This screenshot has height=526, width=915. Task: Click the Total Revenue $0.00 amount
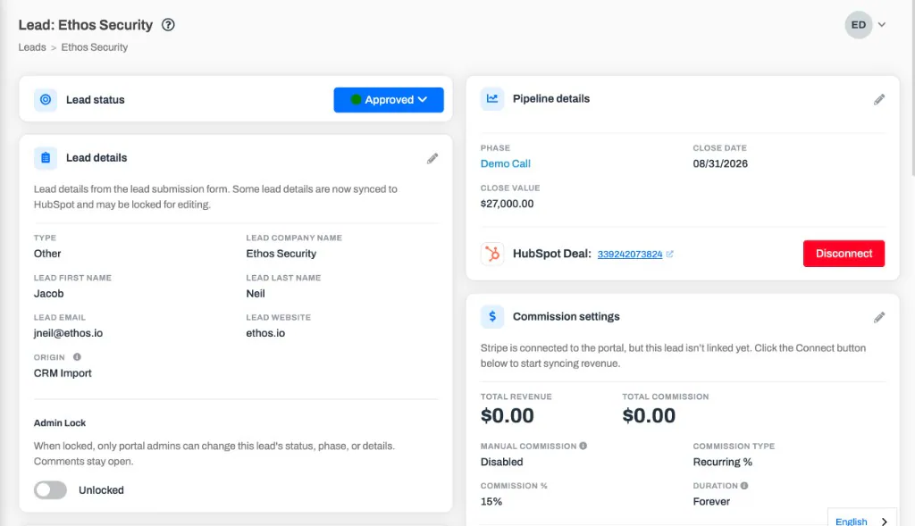tap(508, 416)
